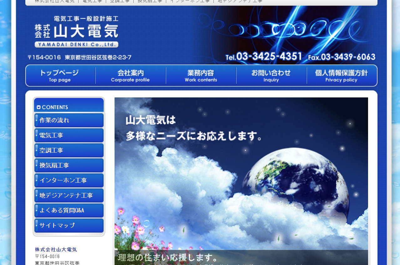The width and height of the screenshot is (400, 265).
Task: Select 換気扇工事 from the top menu bar
Action: coord(149,1)
